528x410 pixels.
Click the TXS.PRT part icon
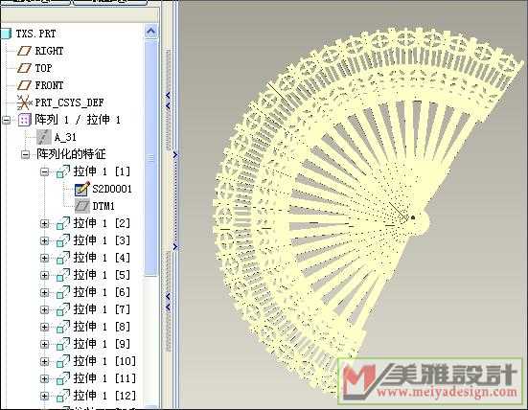(6, 34)
